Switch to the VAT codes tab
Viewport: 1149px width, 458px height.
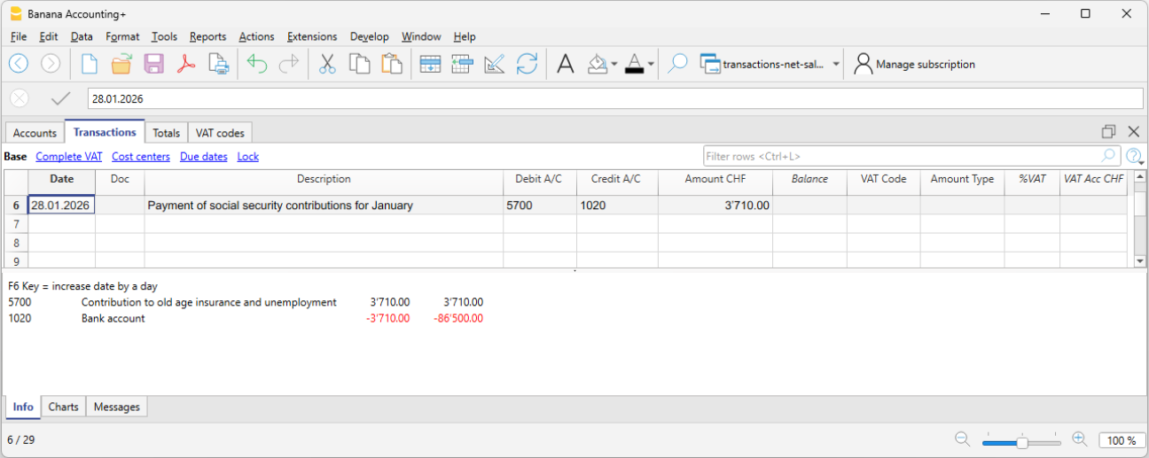point(220,133)
